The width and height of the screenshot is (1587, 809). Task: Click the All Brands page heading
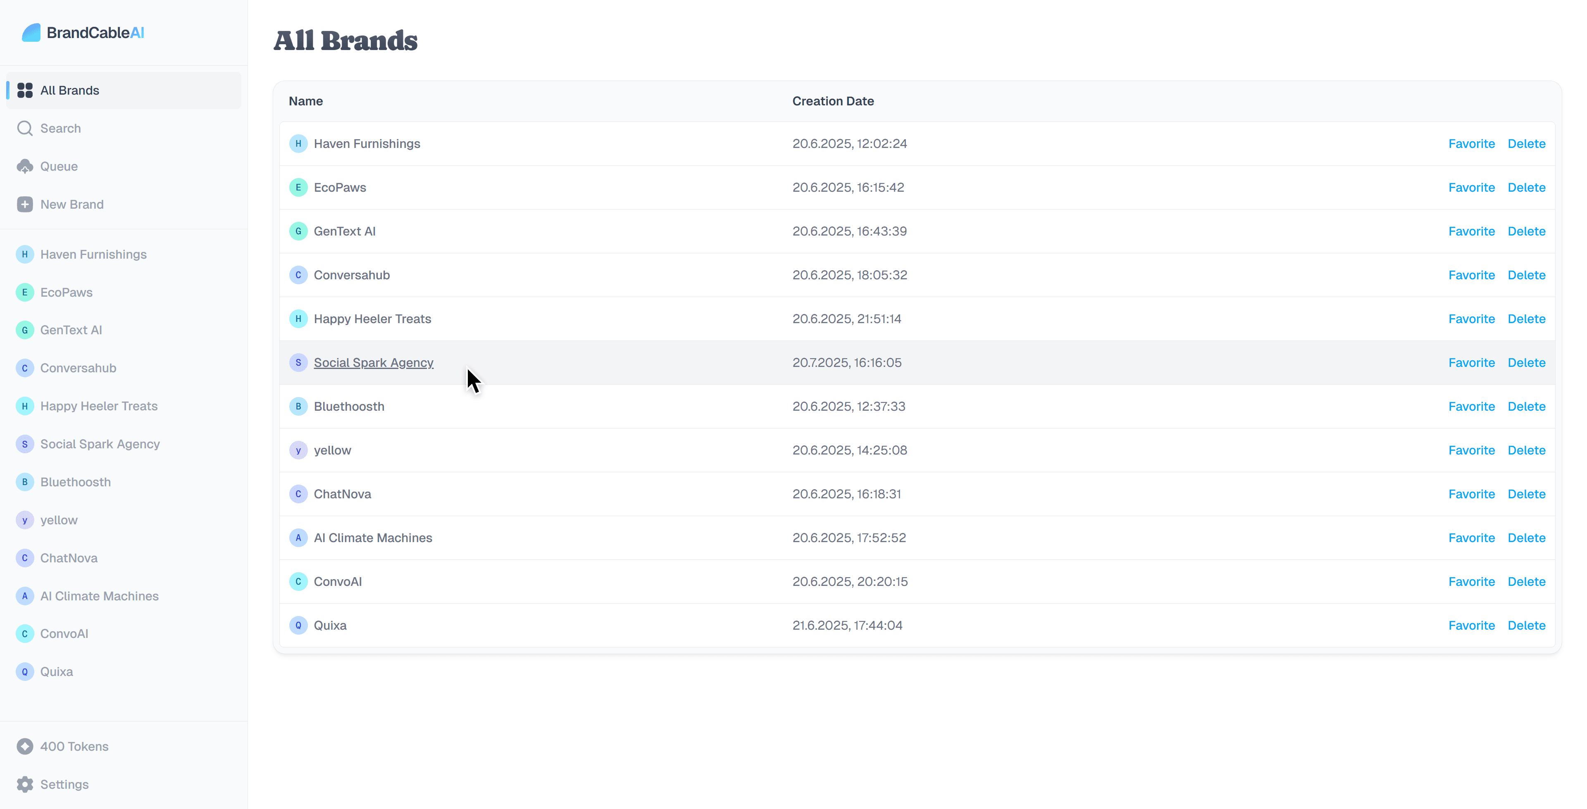(x=346, y=40)
